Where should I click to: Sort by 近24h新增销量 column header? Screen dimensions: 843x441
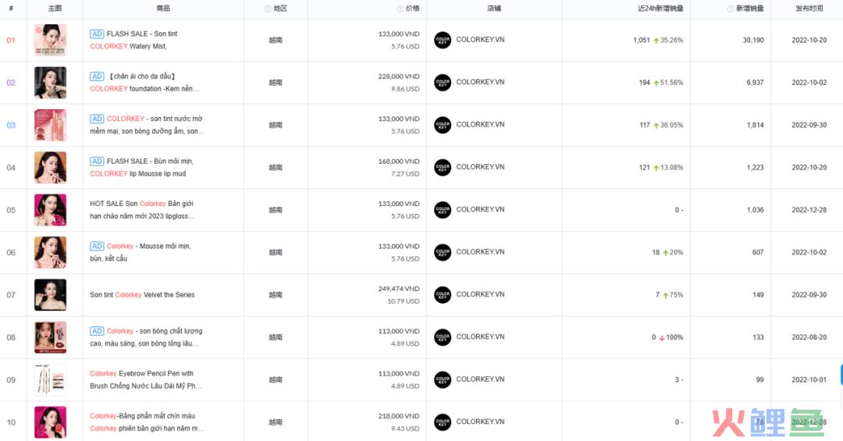(x=660, y=9)
